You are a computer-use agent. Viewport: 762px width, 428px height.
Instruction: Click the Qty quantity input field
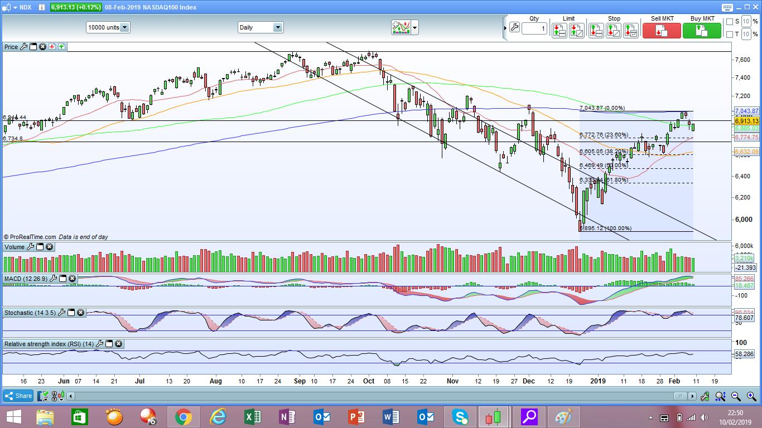[534, 28]
